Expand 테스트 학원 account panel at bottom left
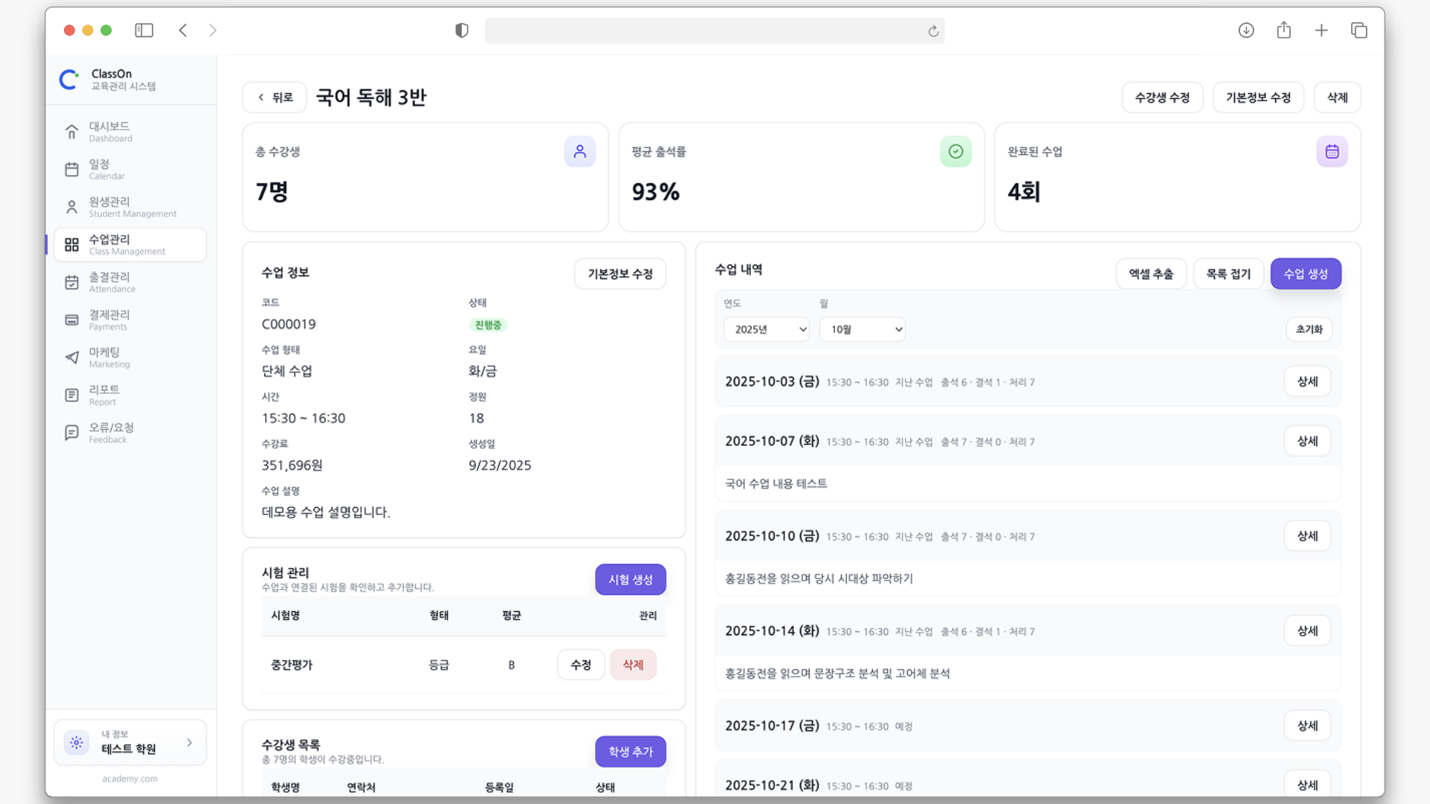 pos(130,742)
